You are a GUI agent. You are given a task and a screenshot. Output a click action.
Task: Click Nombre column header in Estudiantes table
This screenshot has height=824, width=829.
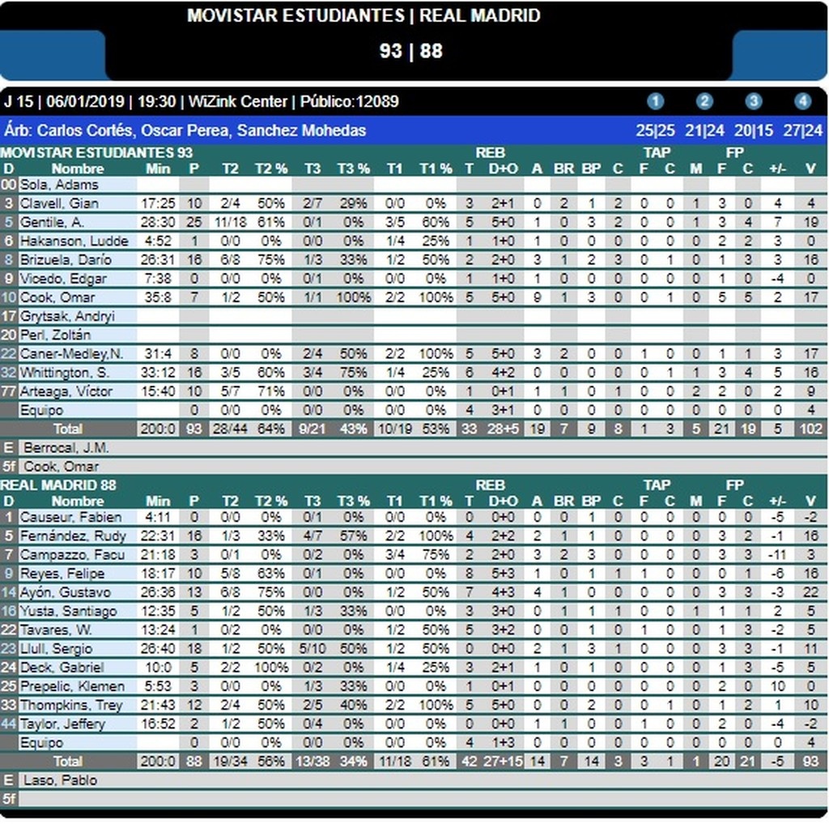pyautogui.click(x=78, y=169)
